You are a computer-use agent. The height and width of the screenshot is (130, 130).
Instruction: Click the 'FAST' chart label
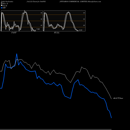point(14,33)
